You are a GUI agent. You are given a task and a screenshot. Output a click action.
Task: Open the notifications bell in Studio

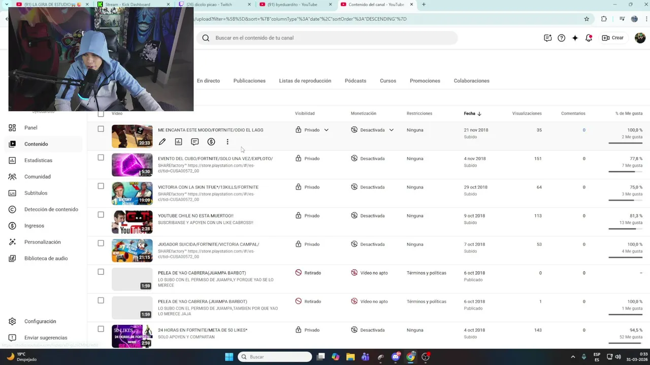589,38
